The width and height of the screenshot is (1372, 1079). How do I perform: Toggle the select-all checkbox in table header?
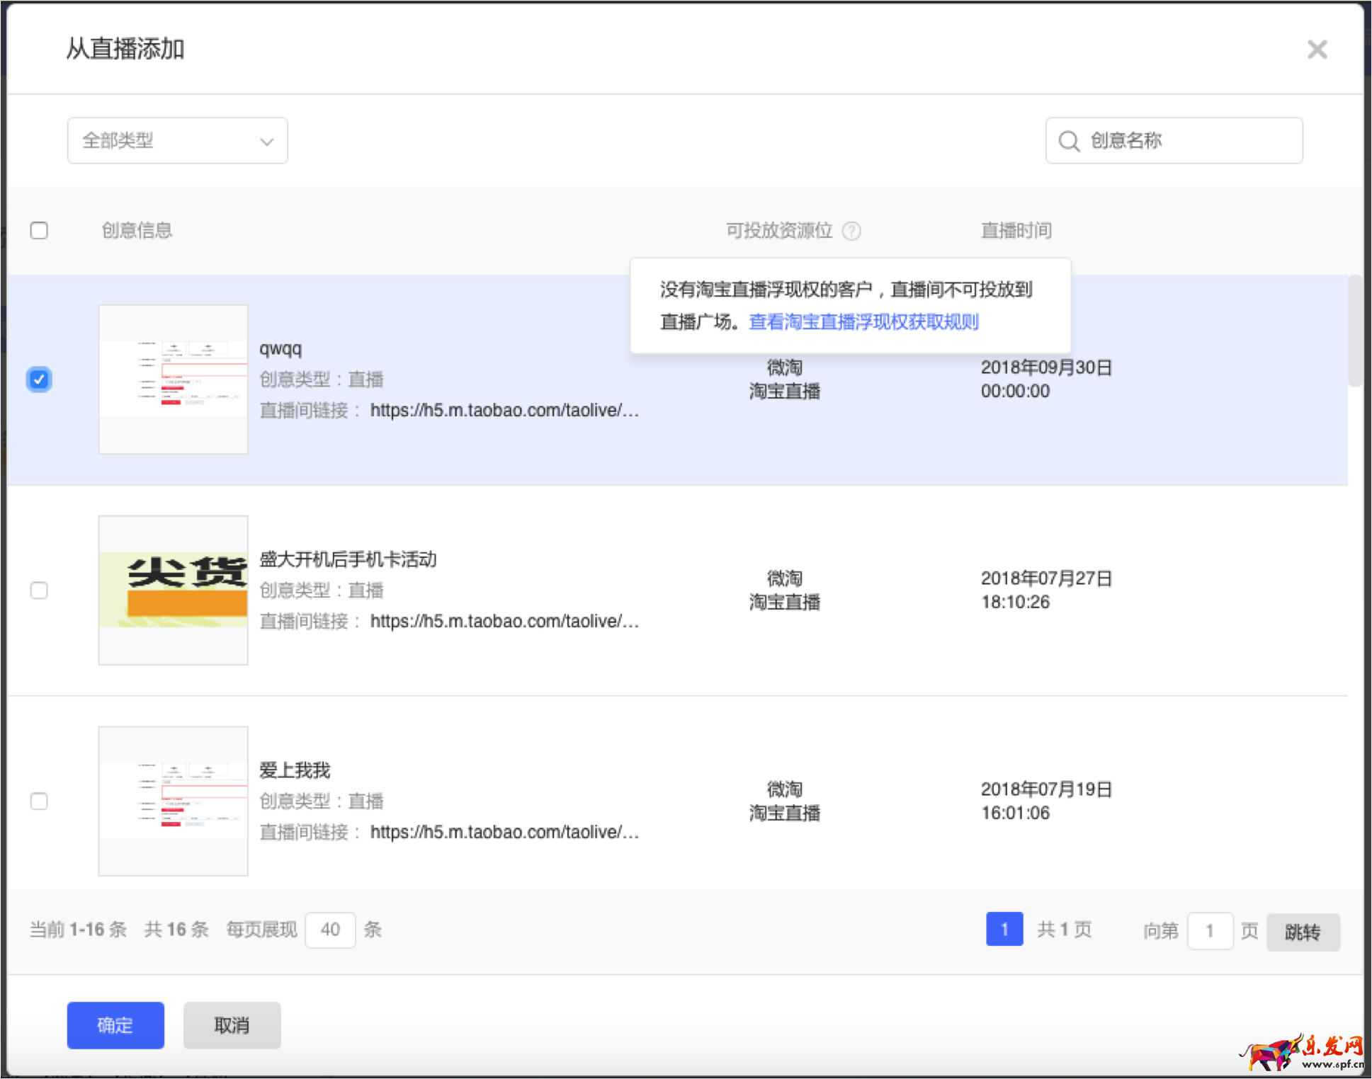tap(39, 231)
